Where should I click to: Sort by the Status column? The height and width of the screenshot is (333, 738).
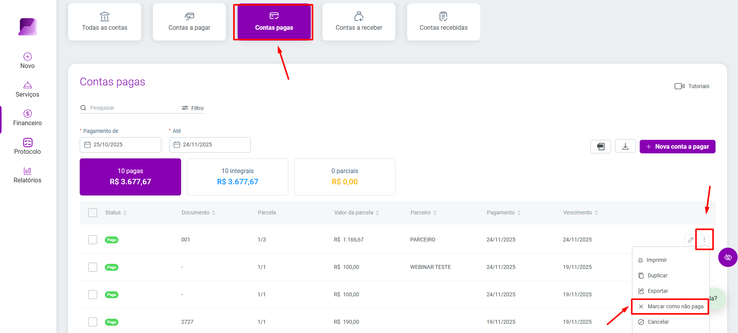116,212
